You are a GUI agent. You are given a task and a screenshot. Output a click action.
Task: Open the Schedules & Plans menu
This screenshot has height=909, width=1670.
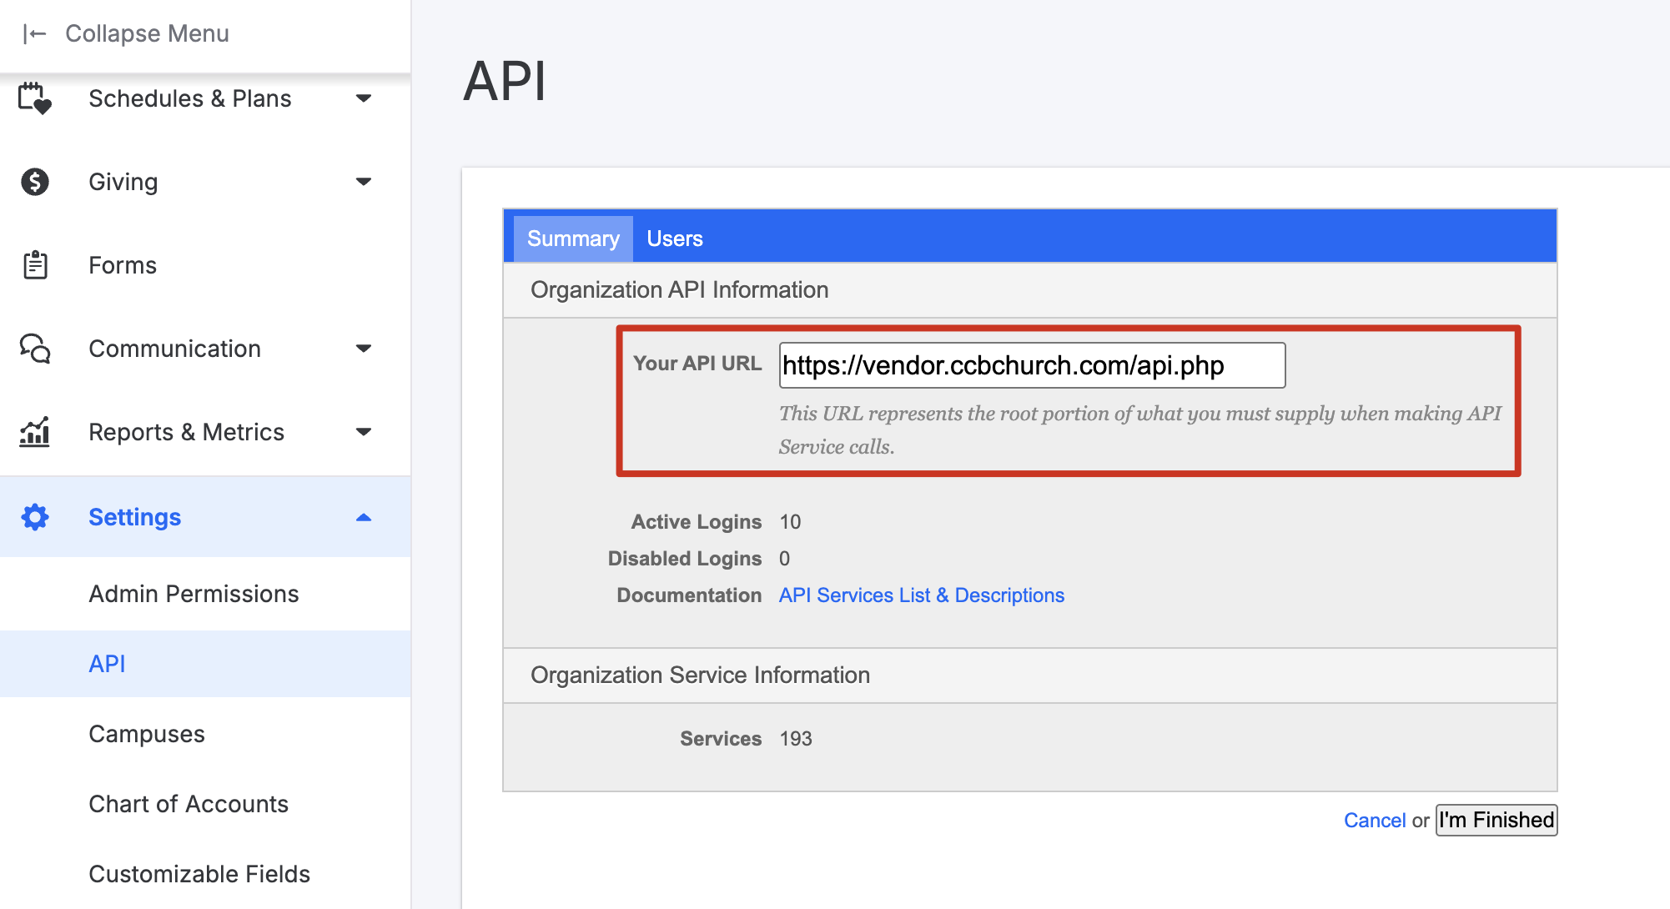[190, 98]
